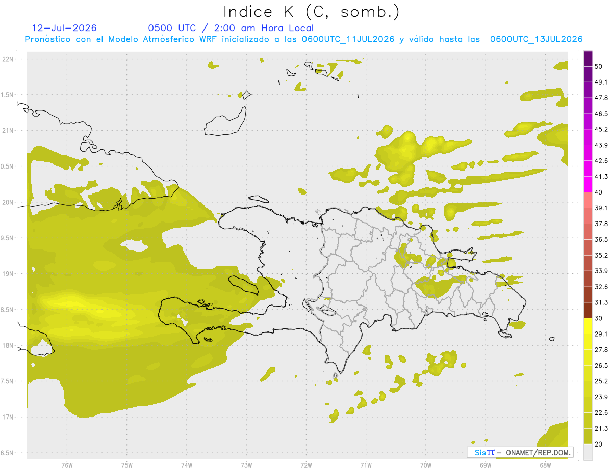Screen dimensions: 612x472
Task: Click the colorbar label "50"
Action: [x=598, y=67]
